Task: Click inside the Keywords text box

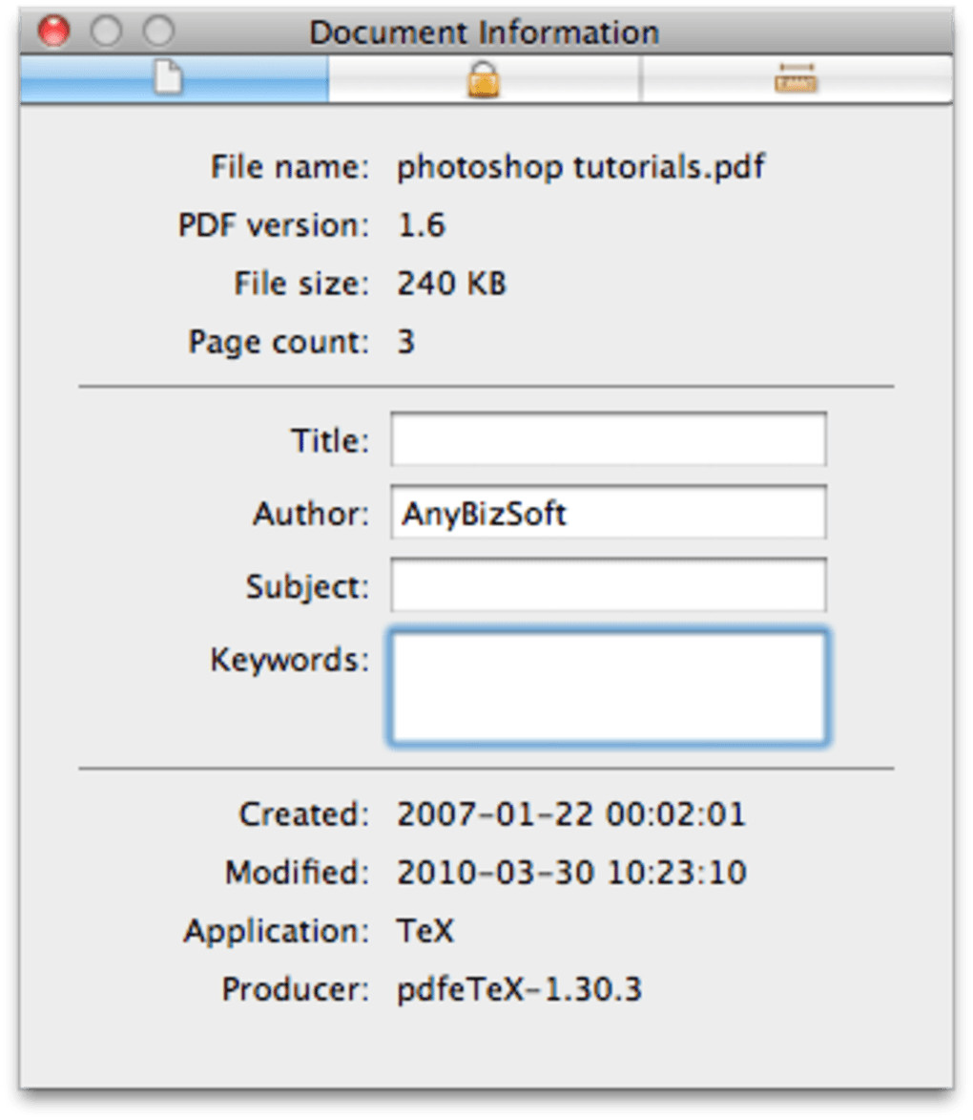Action: pyautogui.click(x=608, y=687)
